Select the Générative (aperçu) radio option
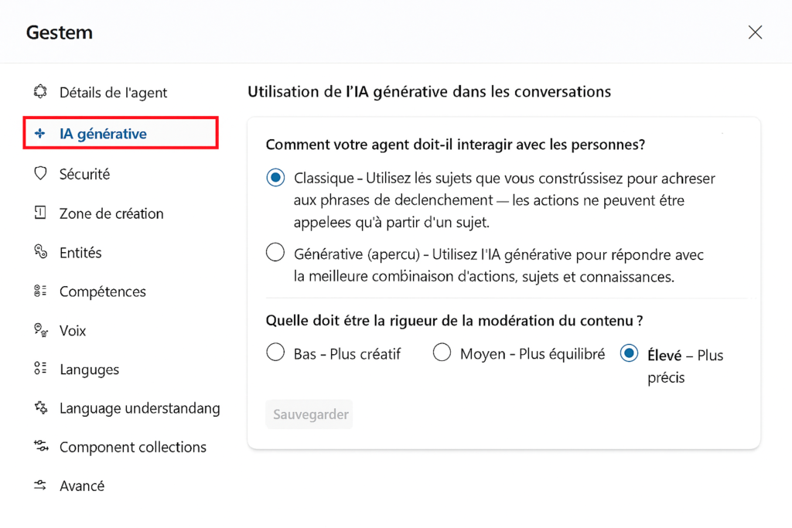The image size is (792, 528). (x=275, y=252)
